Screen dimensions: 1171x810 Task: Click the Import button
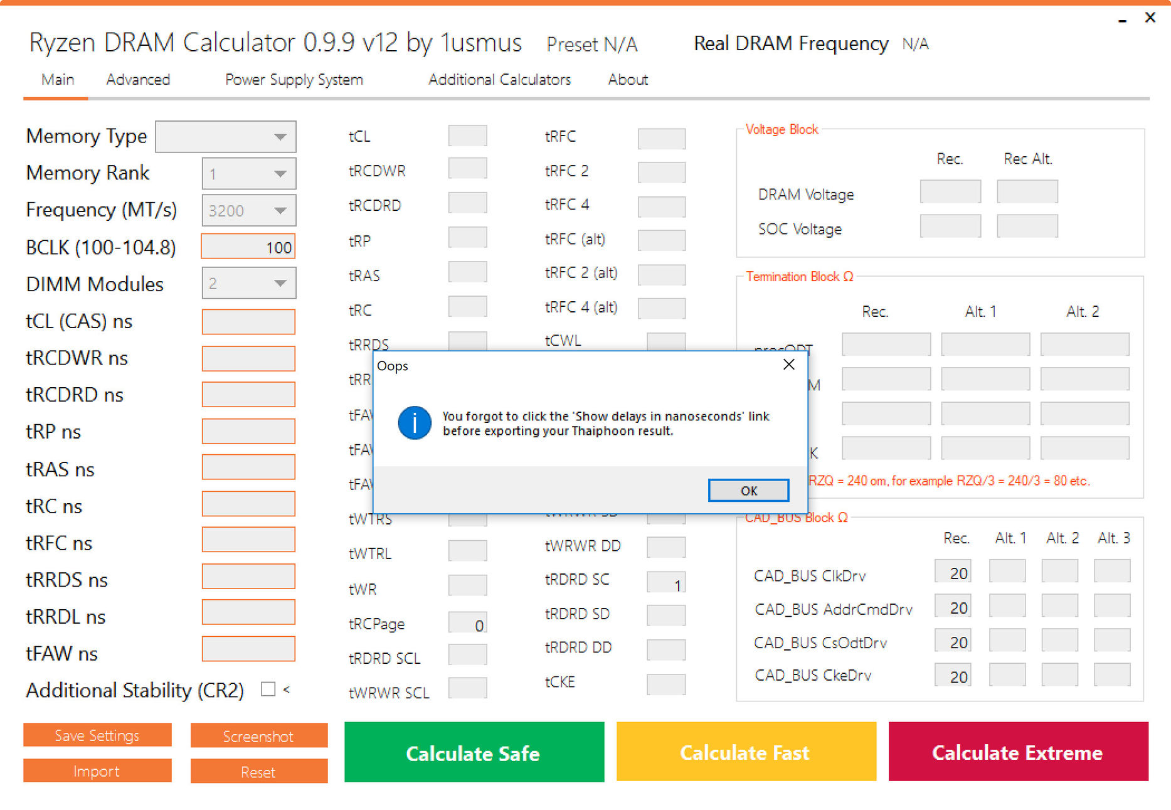[97, 771]
